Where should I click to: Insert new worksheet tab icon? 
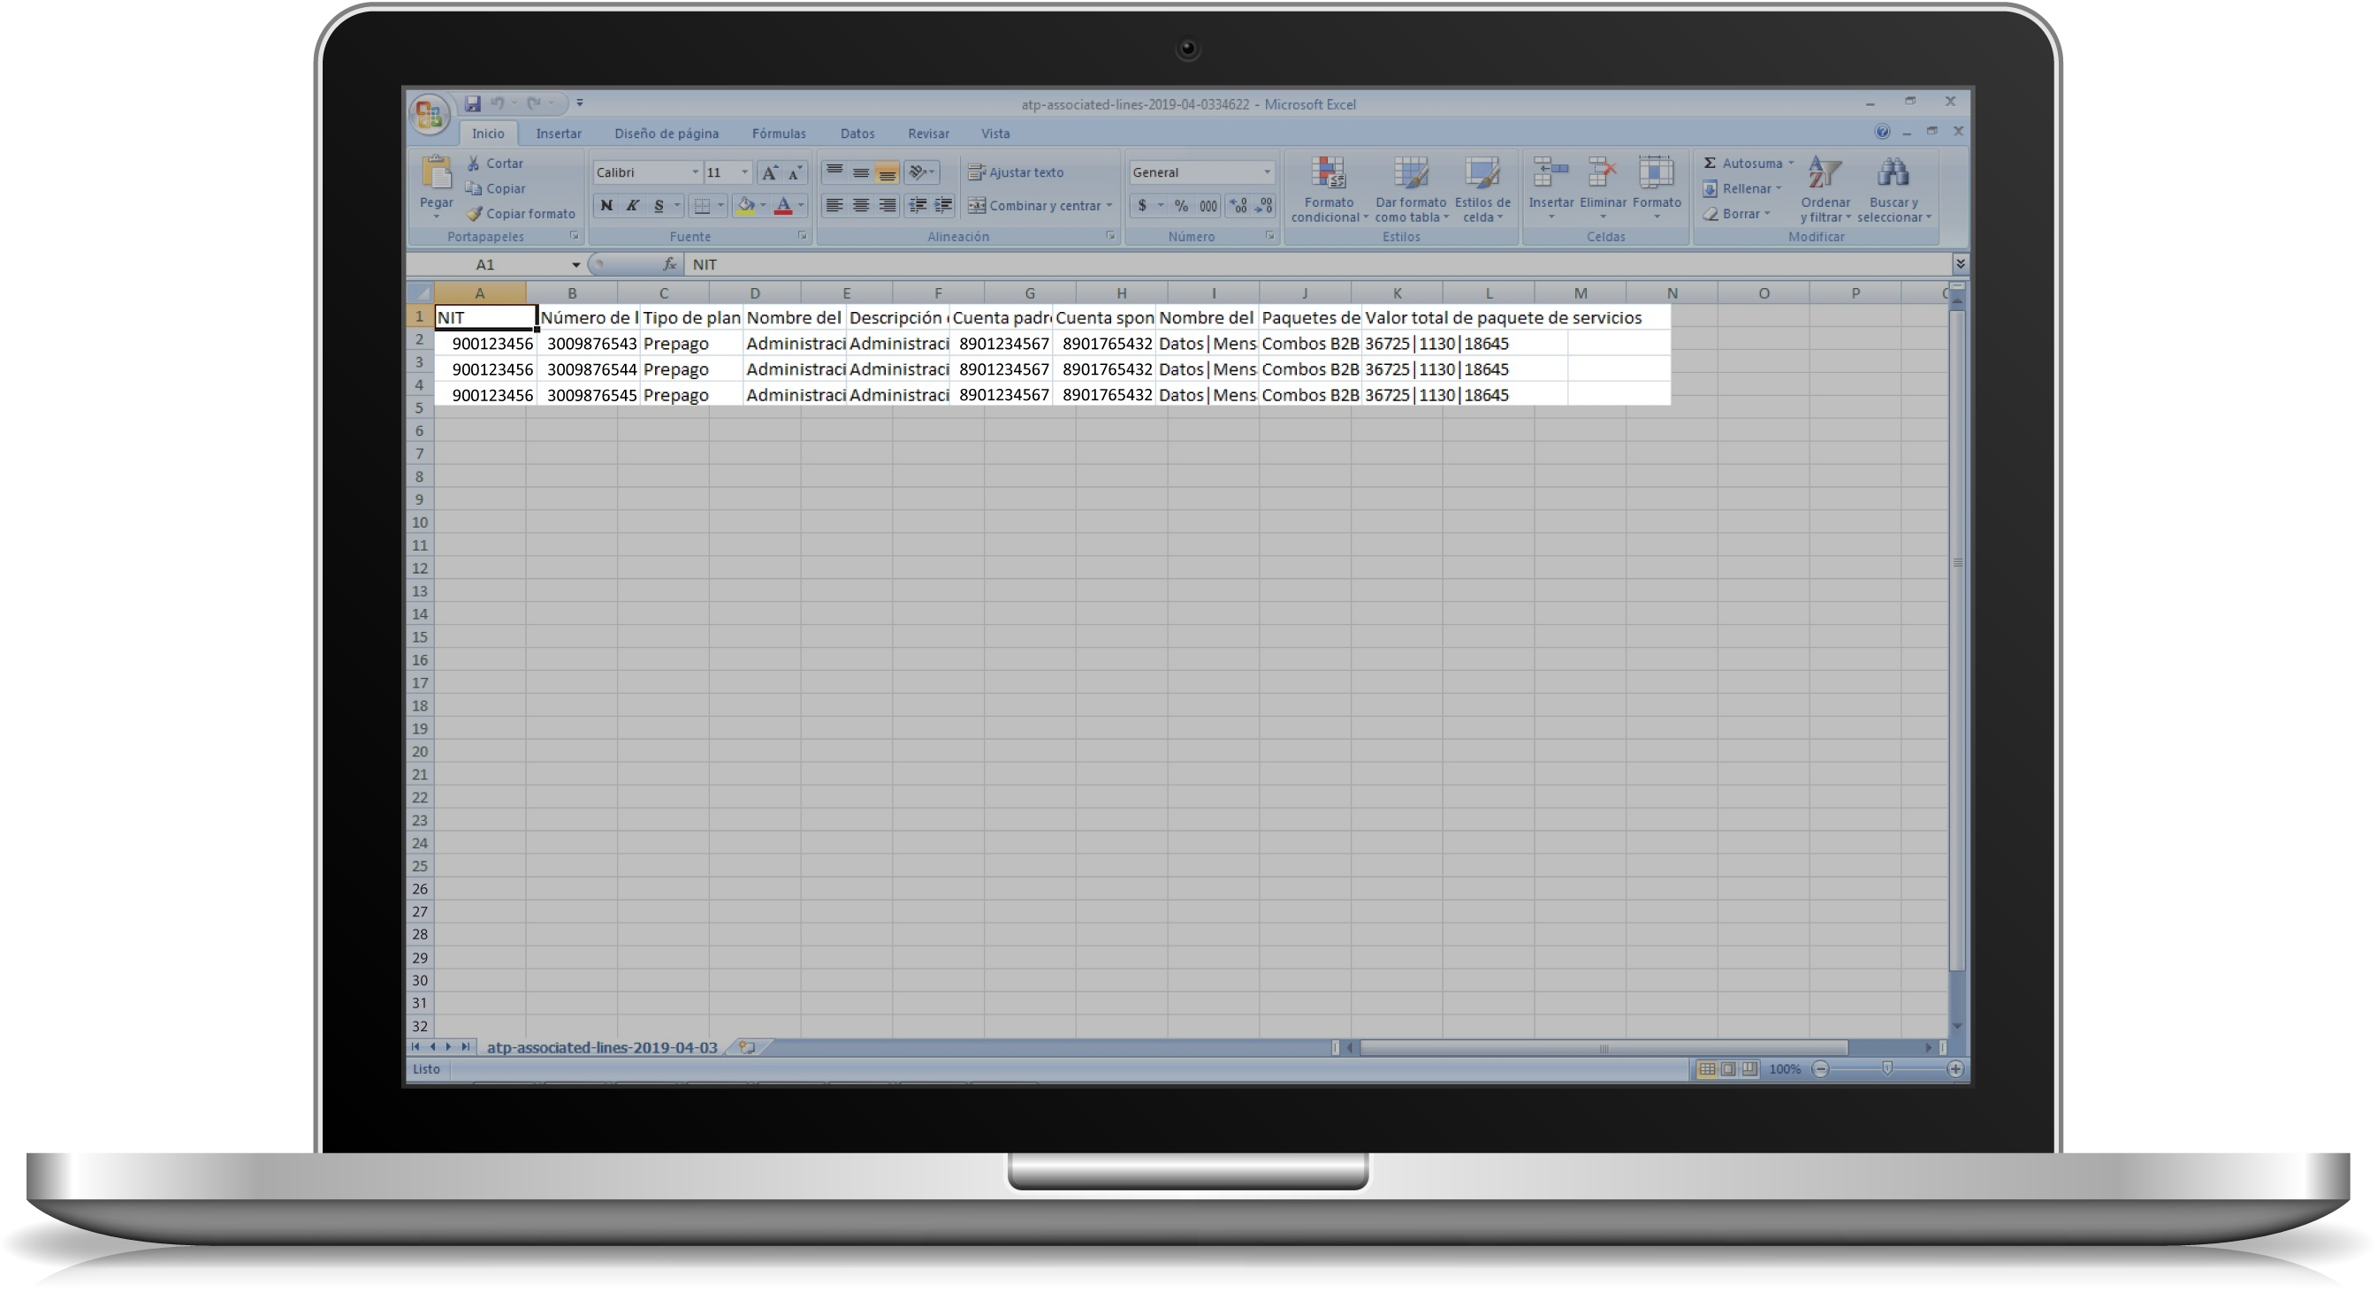pyautogui.click(x=748, y=1046)
